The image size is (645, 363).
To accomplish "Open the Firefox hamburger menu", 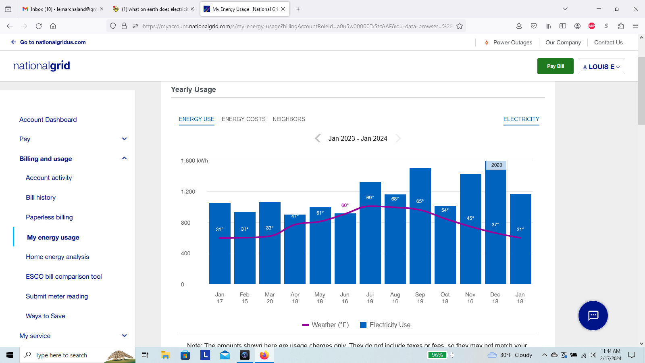I will point(635,26).
